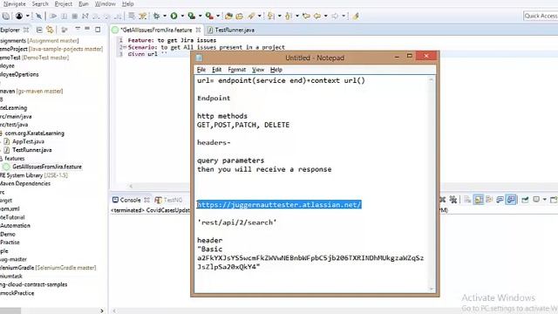Click the Resume debug button
The height and width of the screenshot is (314, 558).
pos(53,16)
